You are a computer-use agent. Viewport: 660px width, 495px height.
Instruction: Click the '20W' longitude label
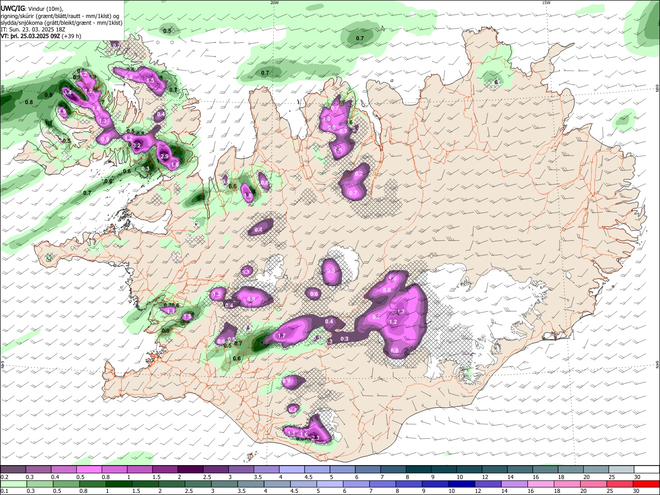coord(274,3)
